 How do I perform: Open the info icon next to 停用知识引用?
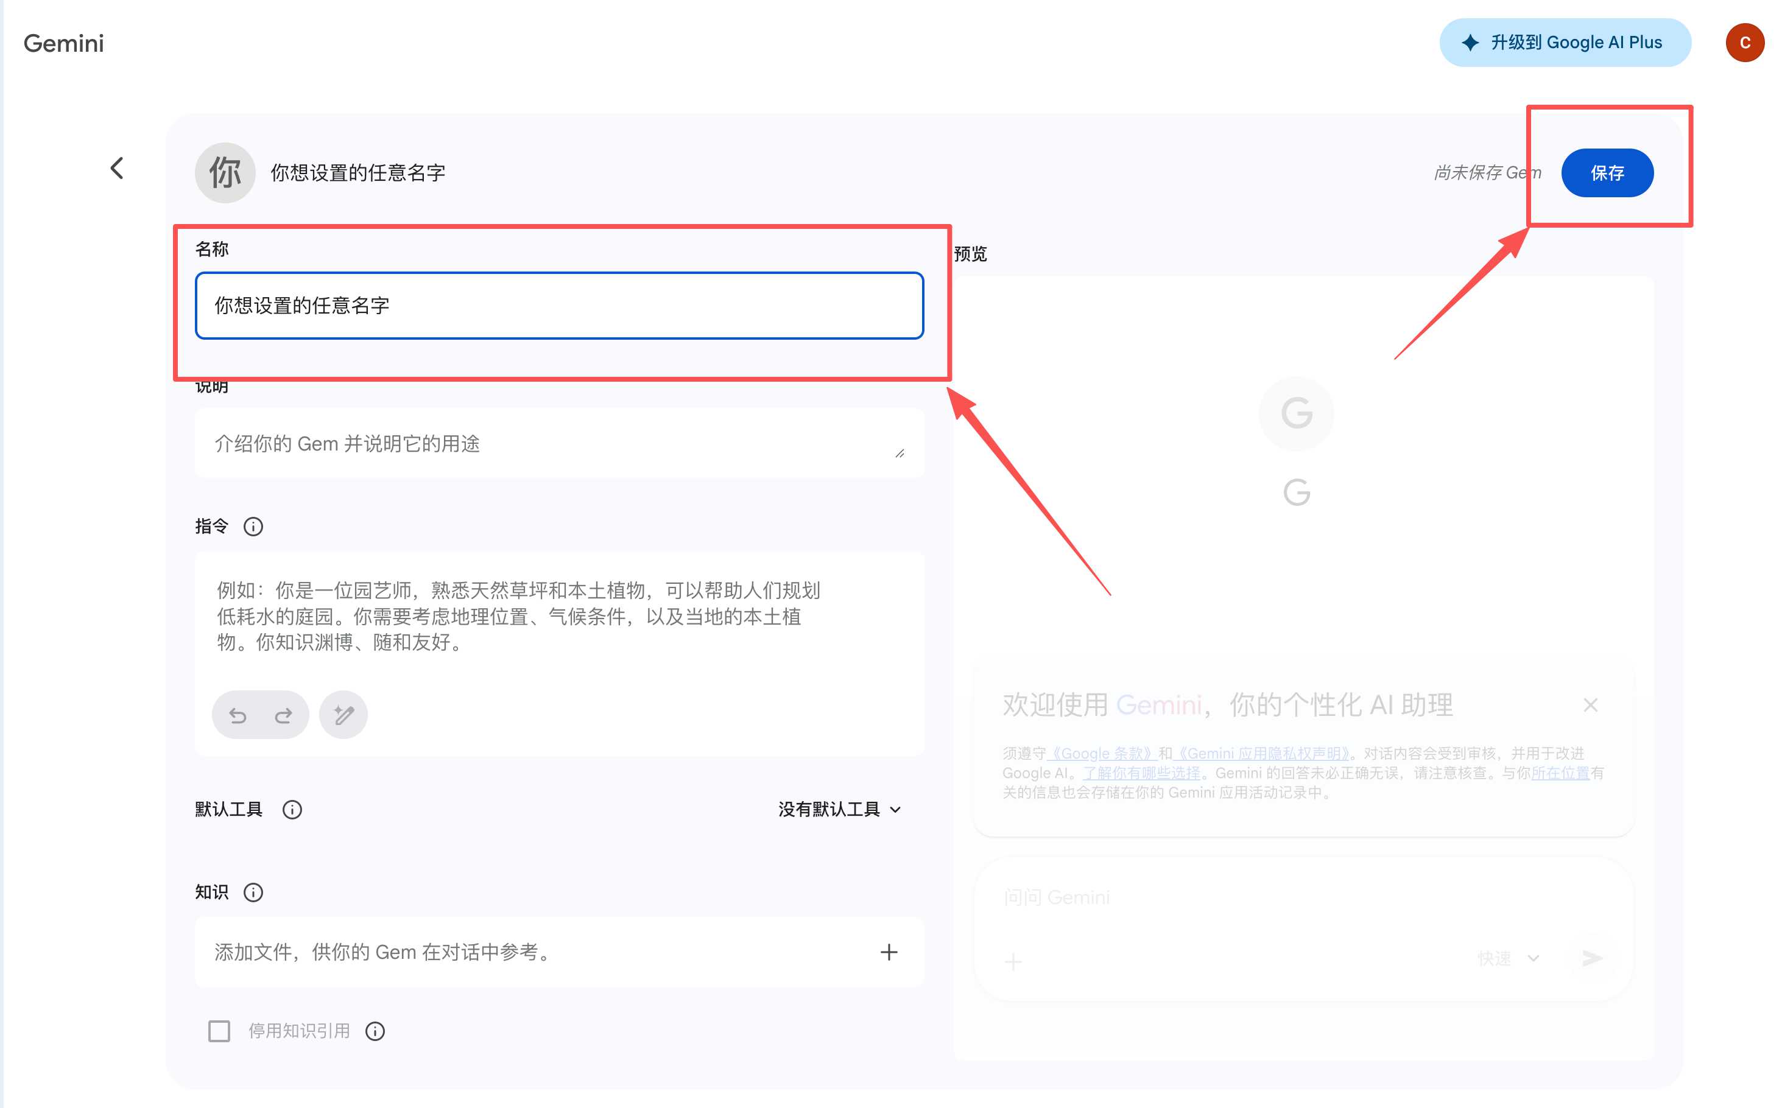(375, 1031)
